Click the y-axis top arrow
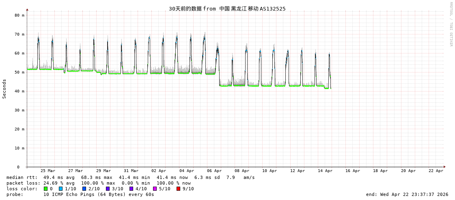Screen dimensions: 455x200 click(27, 9)
